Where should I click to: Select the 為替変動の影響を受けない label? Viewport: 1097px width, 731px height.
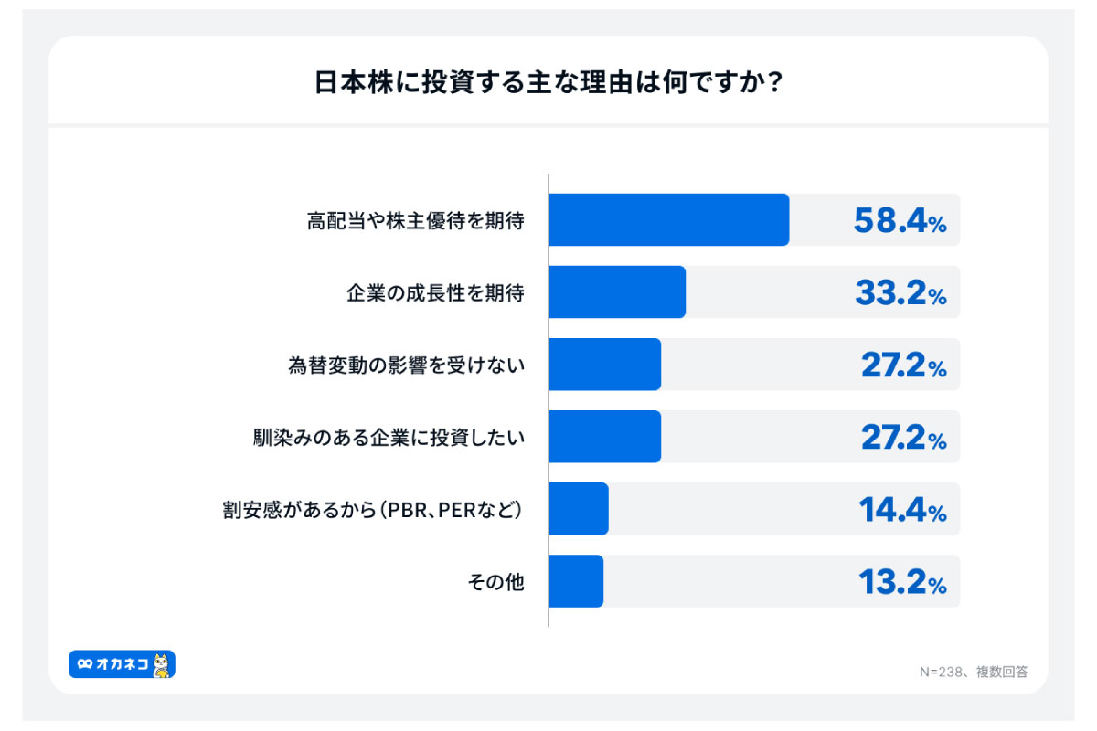click(406, 365)
